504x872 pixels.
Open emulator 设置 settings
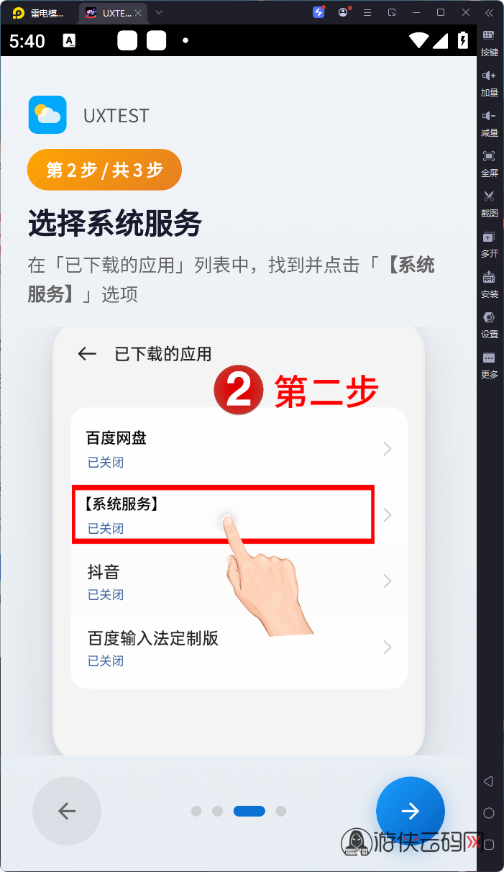(489, 325)
